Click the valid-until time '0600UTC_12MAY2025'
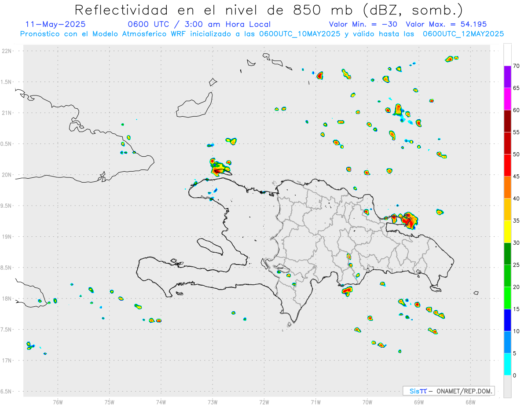528x408 pixels. [x=463, y=34]
